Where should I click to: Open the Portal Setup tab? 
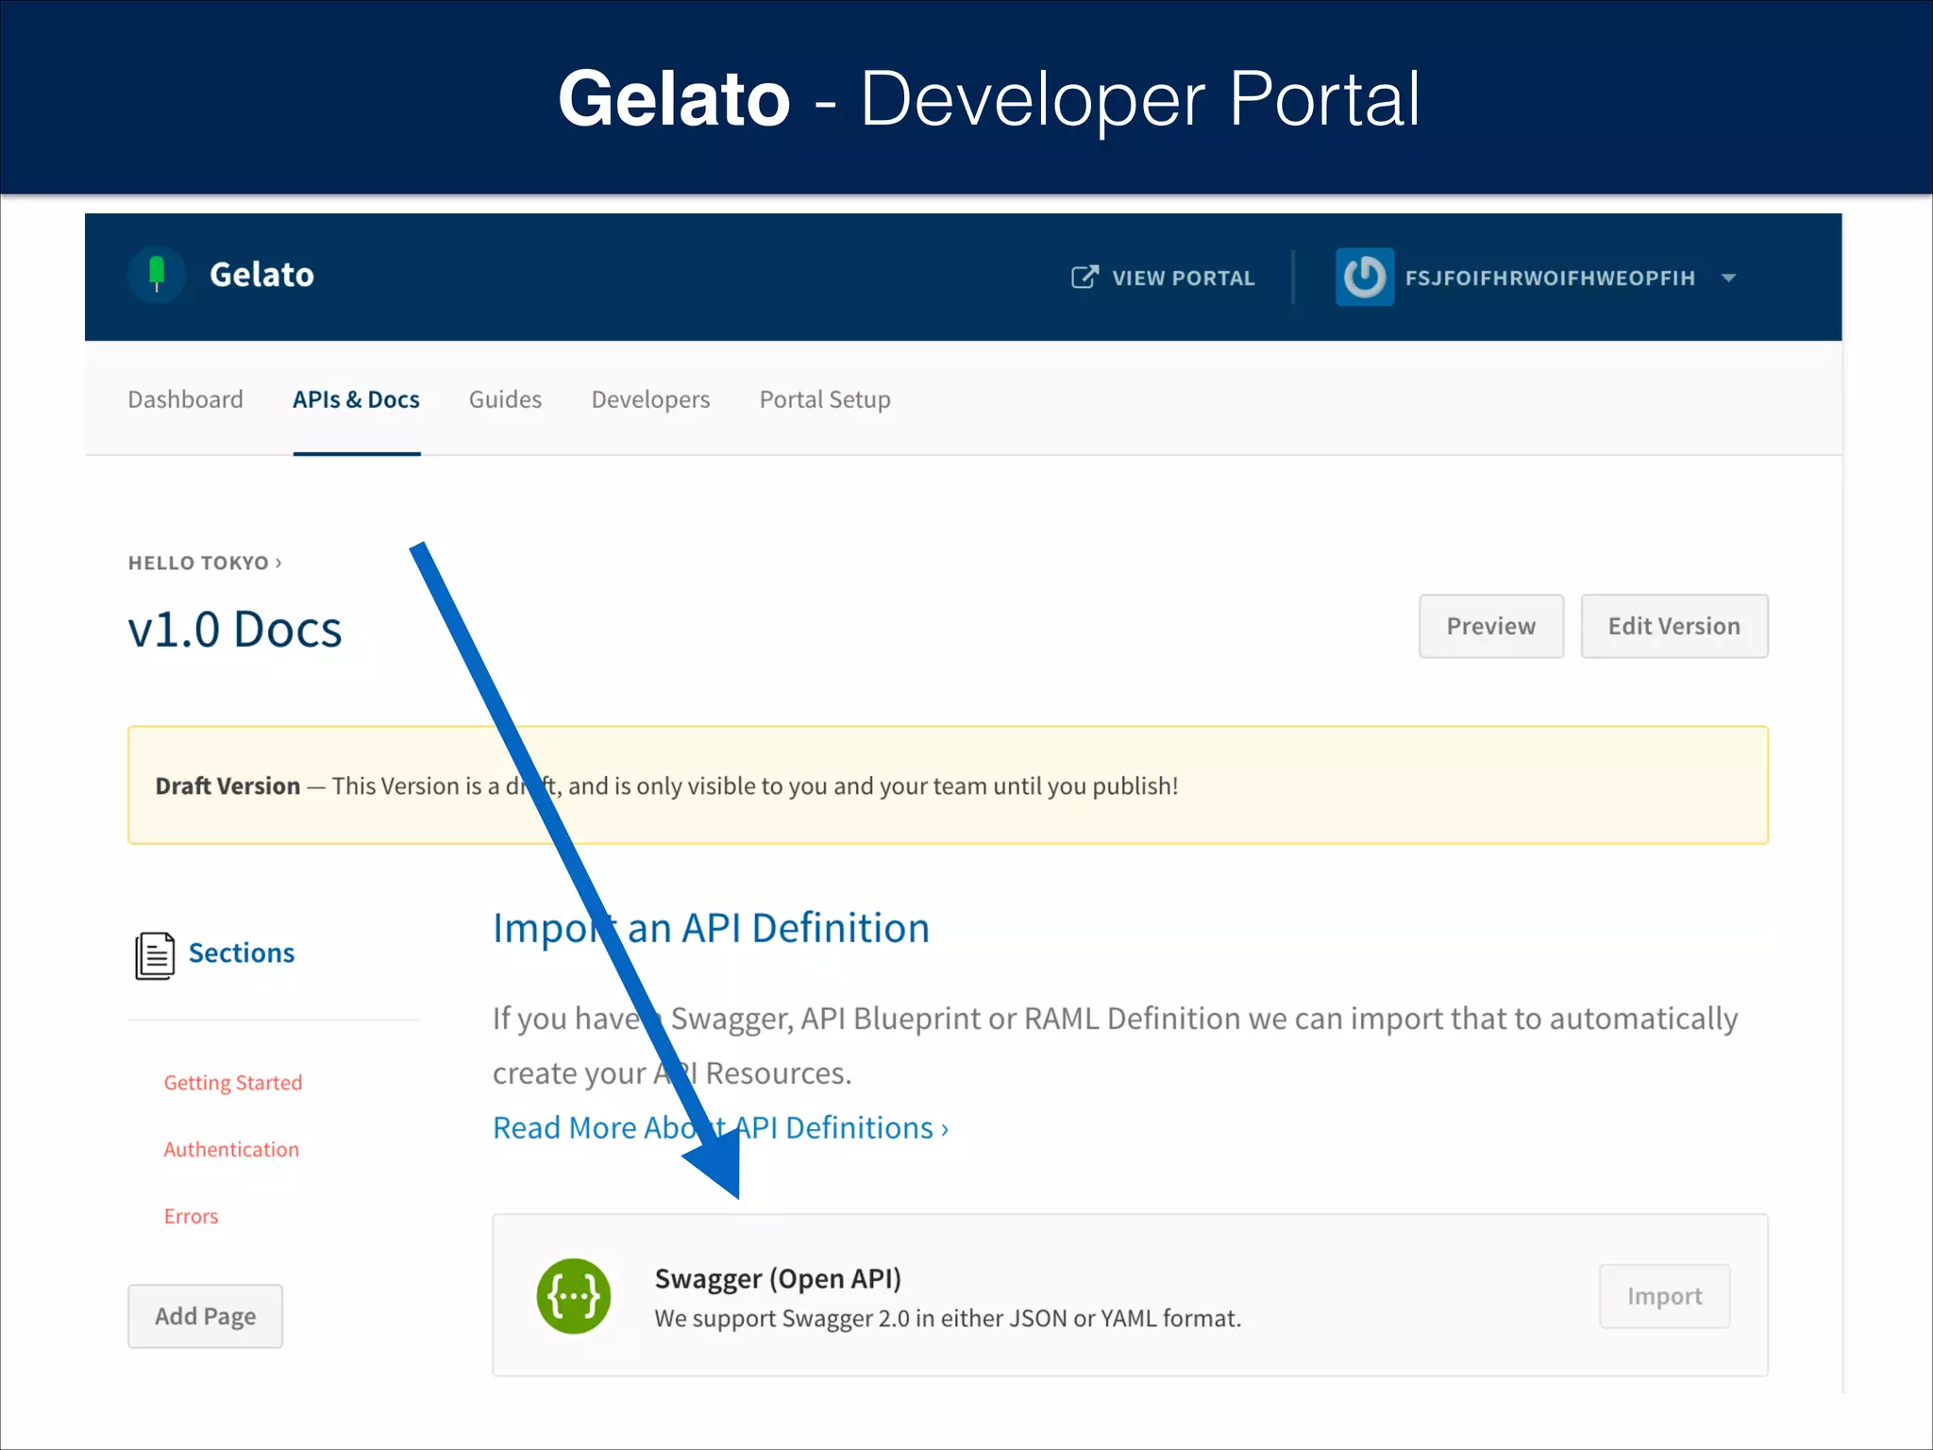[825, 399]
